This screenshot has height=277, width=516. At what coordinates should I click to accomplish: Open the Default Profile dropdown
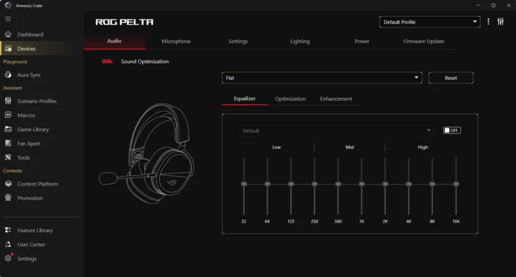[429, 22]
